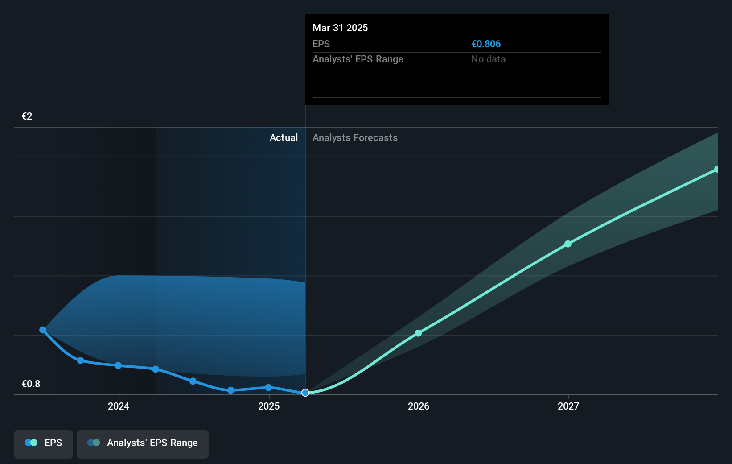The width and height of the screenshot is (732, 464).
Task: Select the EPS data point at 2024
Action: [118, 365]
